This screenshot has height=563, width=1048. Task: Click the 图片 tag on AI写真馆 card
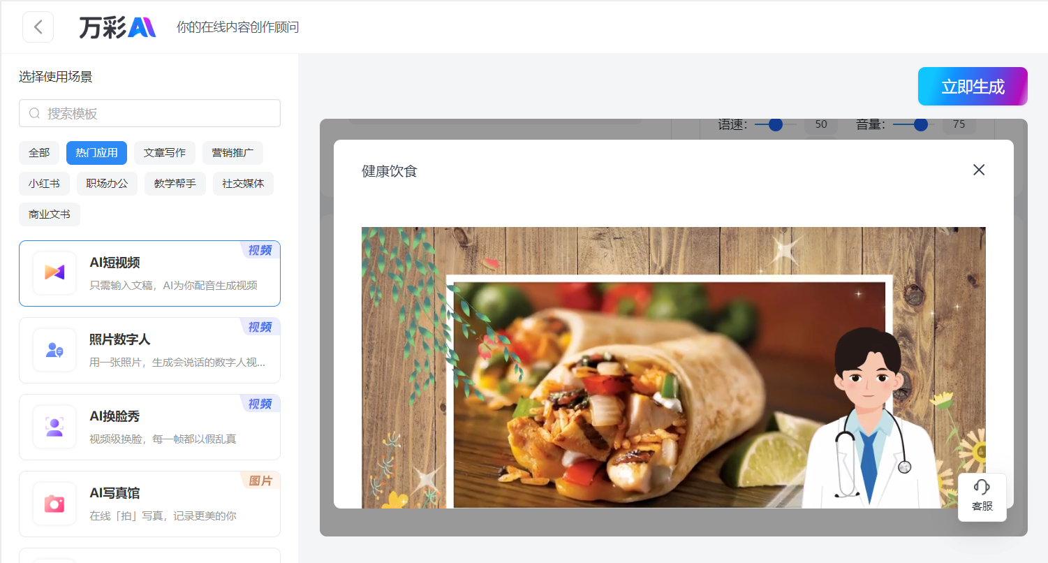(260, 481)
